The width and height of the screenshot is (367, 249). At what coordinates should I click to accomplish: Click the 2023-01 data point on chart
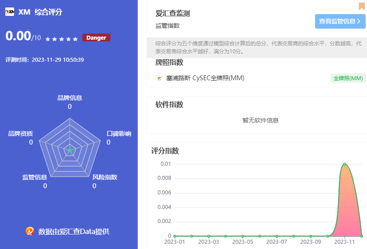pyautogui.click(x=175, y=236)
